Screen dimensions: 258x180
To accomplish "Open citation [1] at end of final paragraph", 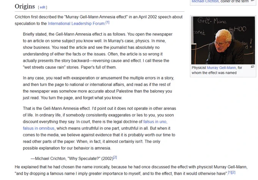I will (230, 172).
